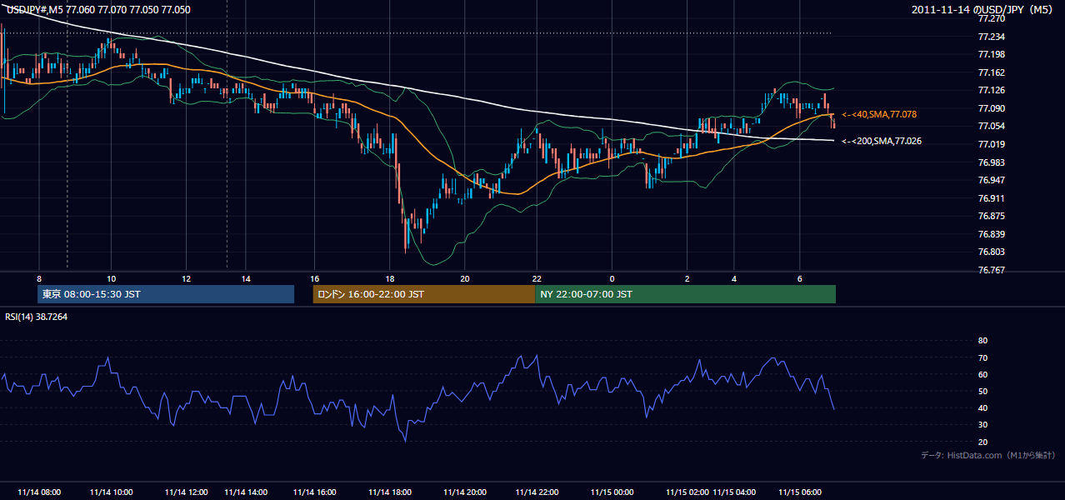Click the 11/15 06:00 time label
This screenshot has width=1065, height=500.
tap(800, 492)
